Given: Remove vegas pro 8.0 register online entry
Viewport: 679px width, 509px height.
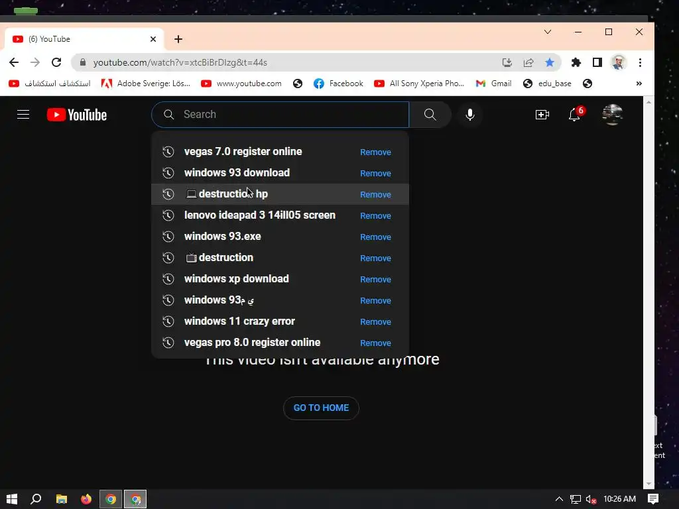Looking at the screenshot, I should coord(375,343).
